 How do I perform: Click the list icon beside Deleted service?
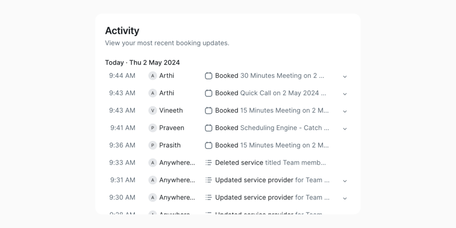[209, 162]
